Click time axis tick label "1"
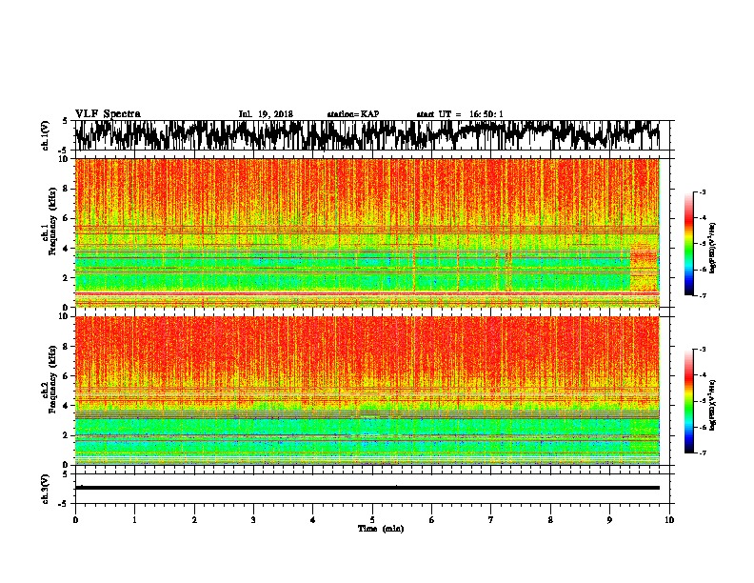754x583 pixels. pyautogui.click(x=134, y=520)
